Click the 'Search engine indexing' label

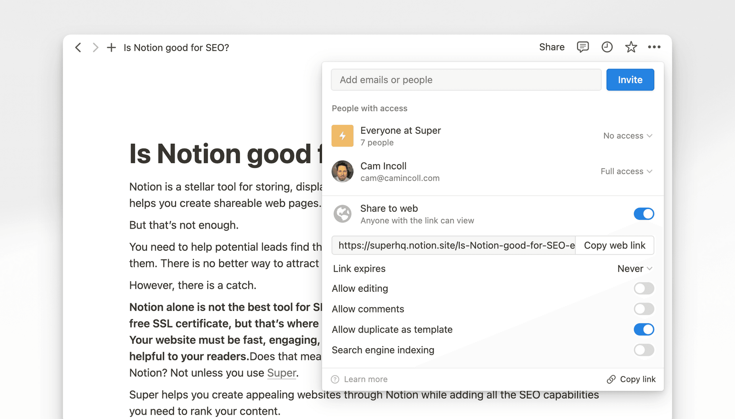(x=383, y=350)
